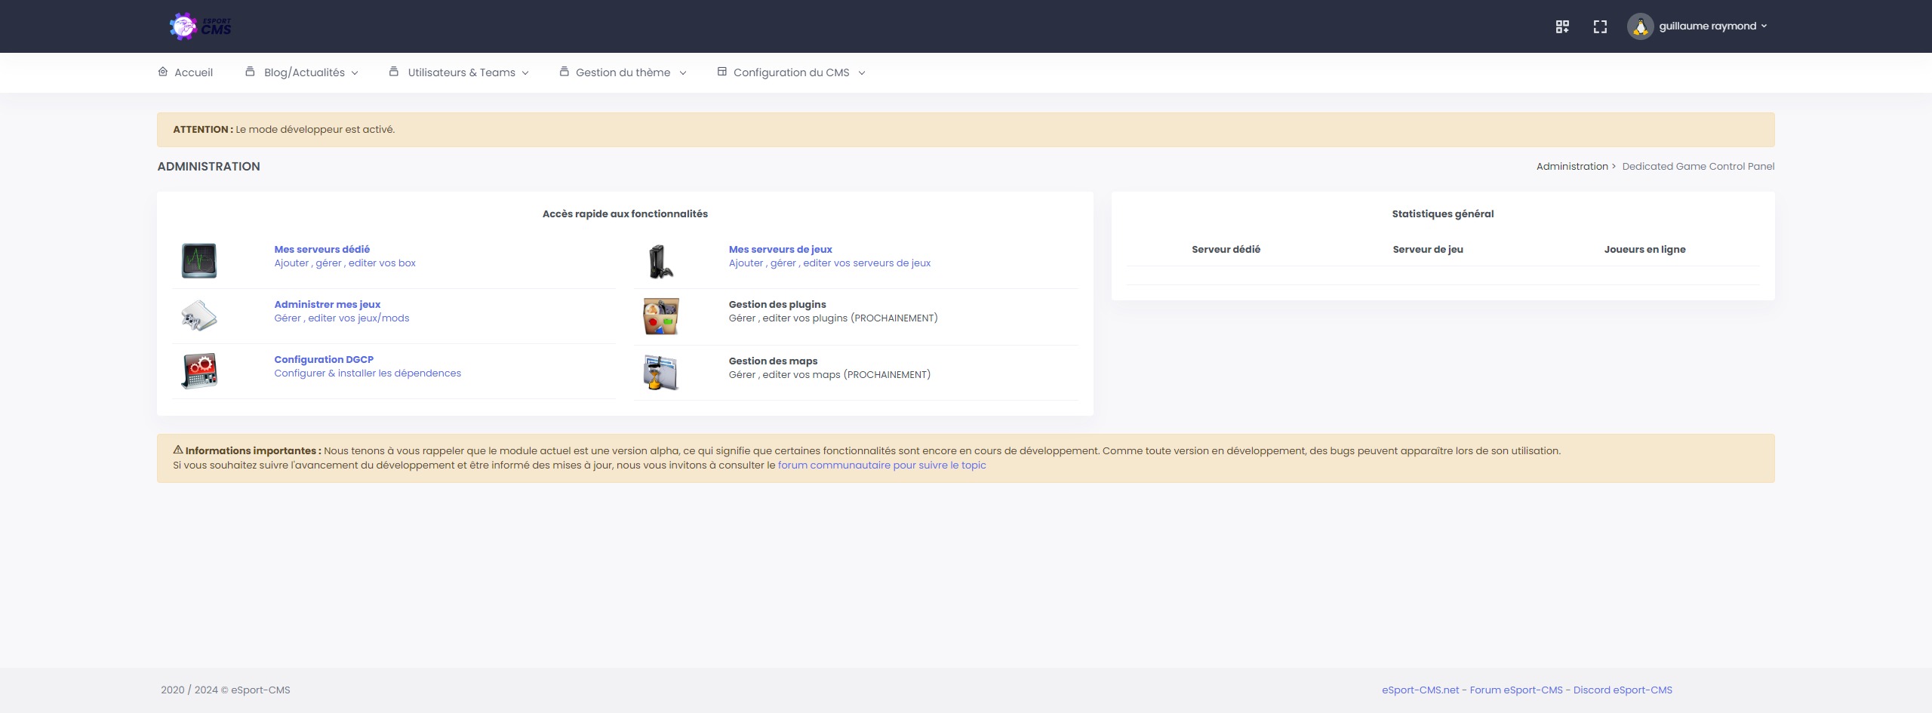Click the maps management icon
Screen dimensions: 1932x713
[660, 373]
